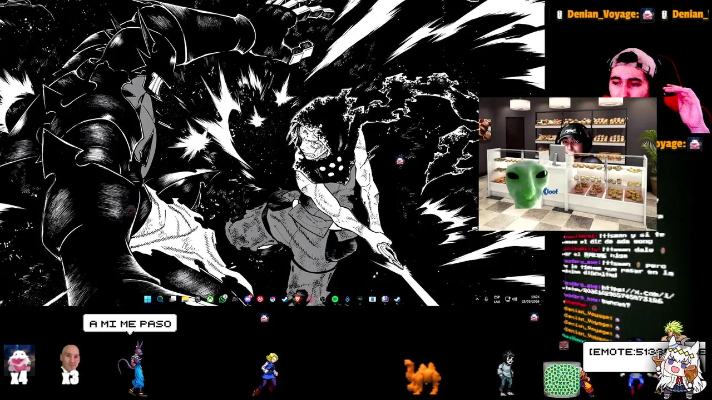The height and width of the screenshot is (400, 712).
Task: Open the purple SR app on taskbar
Action: 385,299
